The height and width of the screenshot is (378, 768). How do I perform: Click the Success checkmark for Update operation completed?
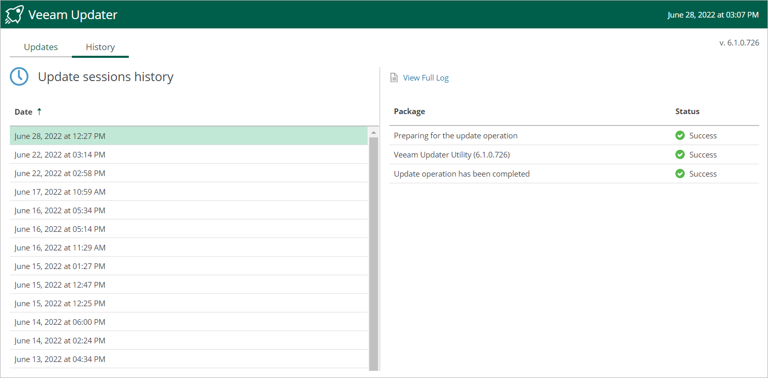coord(680,174)
